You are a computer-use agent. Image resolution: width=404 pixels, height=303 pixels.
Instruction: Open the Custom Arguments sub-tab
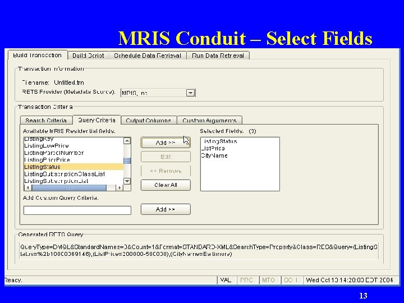[209, 120]
